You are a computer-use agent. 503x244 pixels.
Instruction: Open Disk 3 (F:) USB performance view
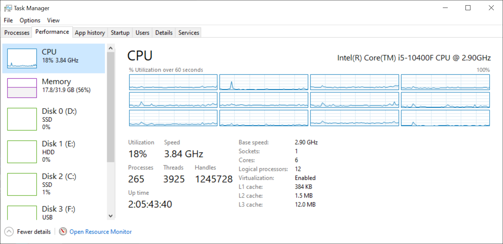click(x=53, y=212)
